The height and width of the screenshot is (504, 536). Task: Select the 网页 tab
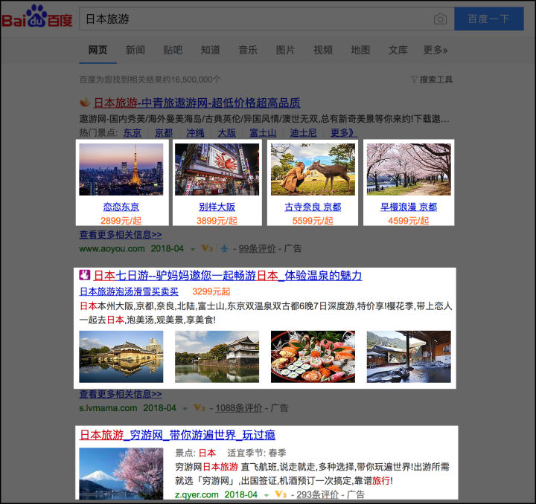[98, 50]
